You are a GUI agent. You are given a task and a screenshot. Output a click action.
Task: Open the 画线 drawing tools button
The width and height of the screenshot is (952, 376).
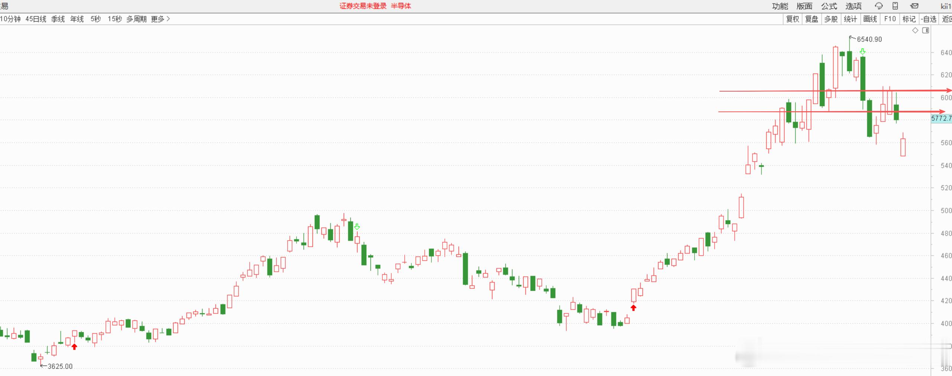click(870, 19)
